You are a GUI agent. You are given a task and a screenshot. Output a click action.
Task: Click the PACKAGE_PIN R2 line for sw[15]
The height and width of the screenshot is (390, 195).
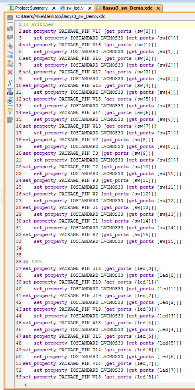(90, 234)
